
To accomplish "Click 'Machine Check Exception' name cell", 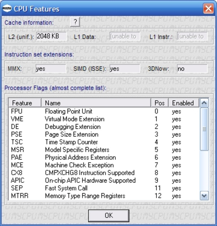I will (79, 165).
